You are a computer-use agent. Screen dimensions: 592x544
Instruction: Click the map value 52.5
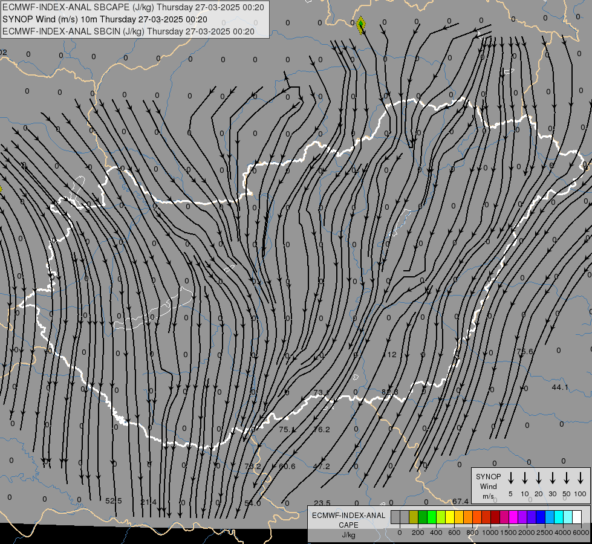pos(114,501)
